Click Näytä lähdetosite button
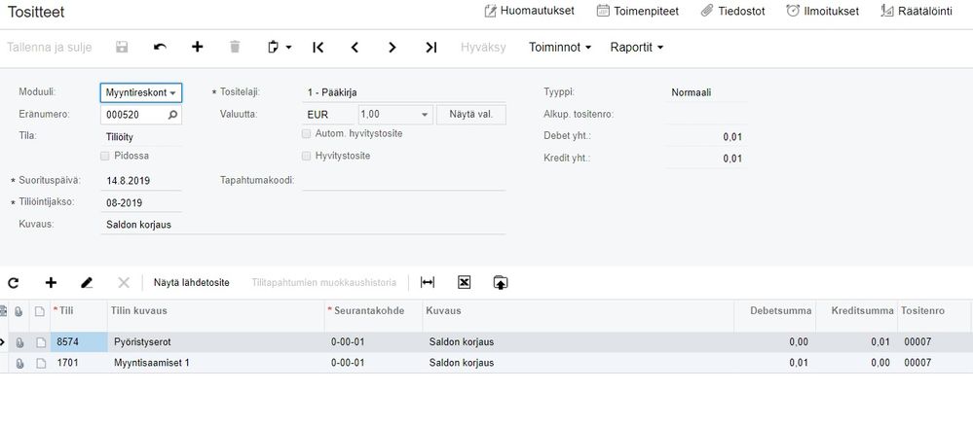This screenshot has width=973, height=427. [191, 282]
